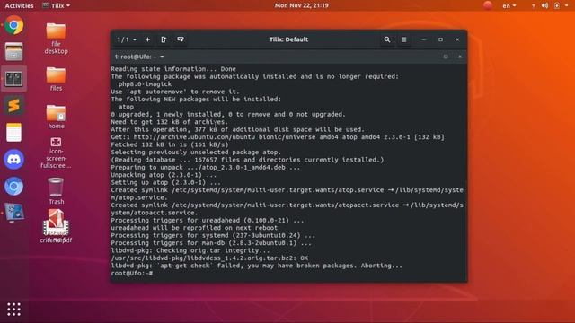The height and width of the screenshot is (323, 575).
Task: Maximize the Tilix window
Action: click(x=440, y=39)
